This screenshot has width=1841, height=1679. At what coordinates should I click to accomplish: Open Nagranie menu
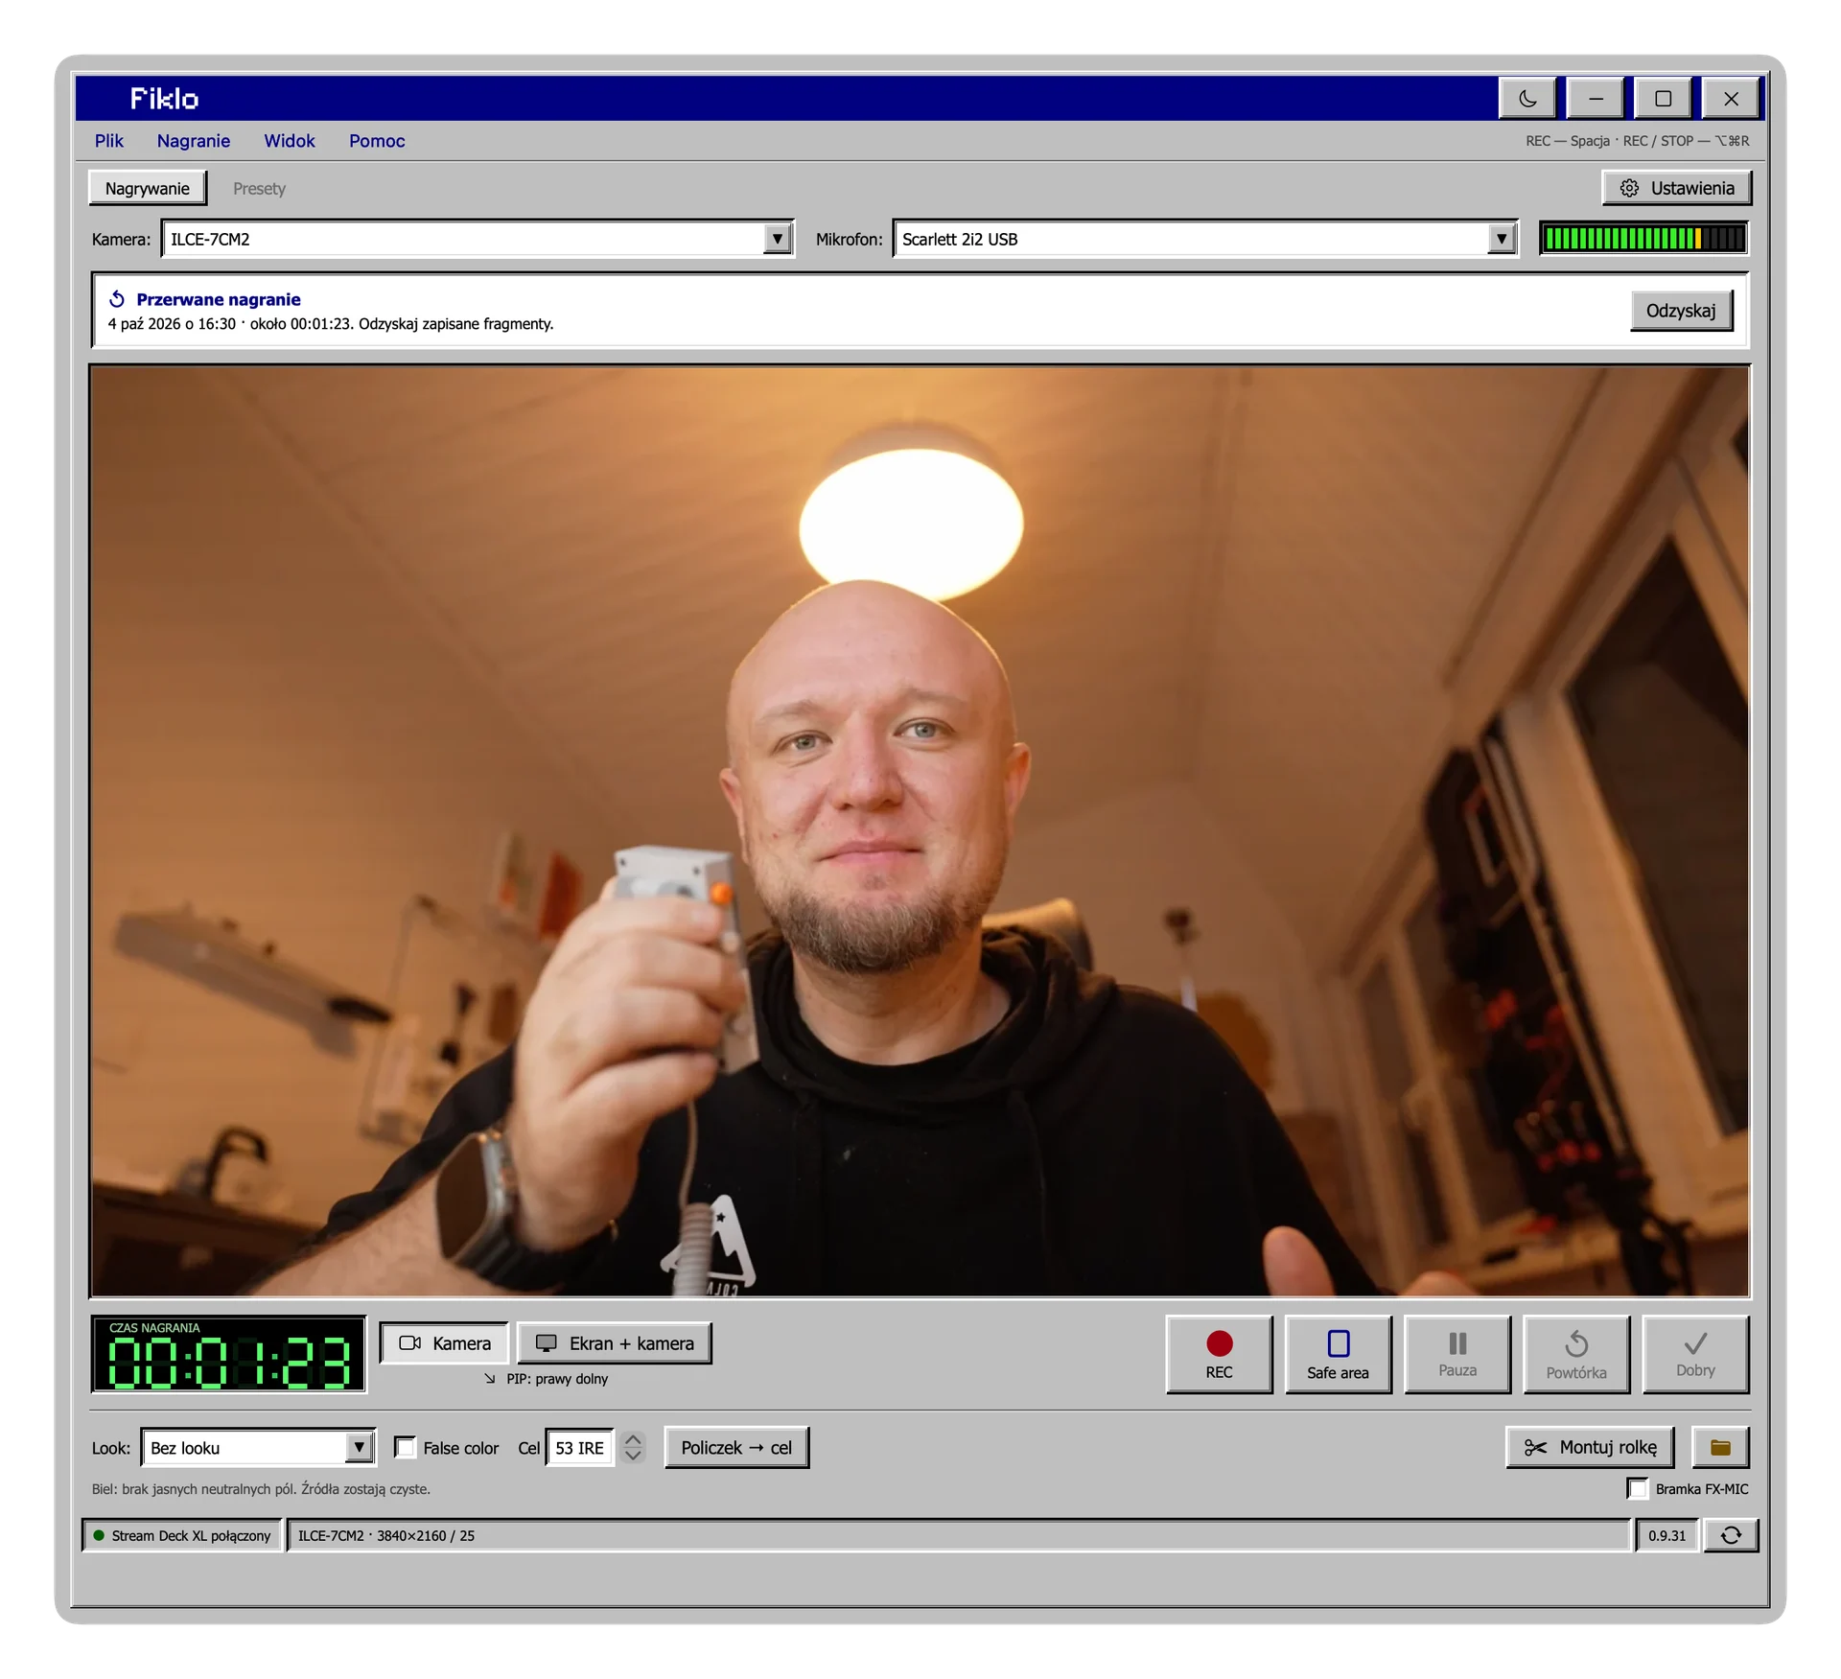point(194,141)
